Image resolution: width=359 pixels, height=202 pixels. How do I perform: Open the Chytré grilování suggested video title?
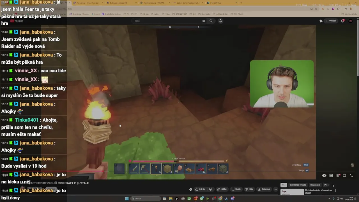coord(318,191)
